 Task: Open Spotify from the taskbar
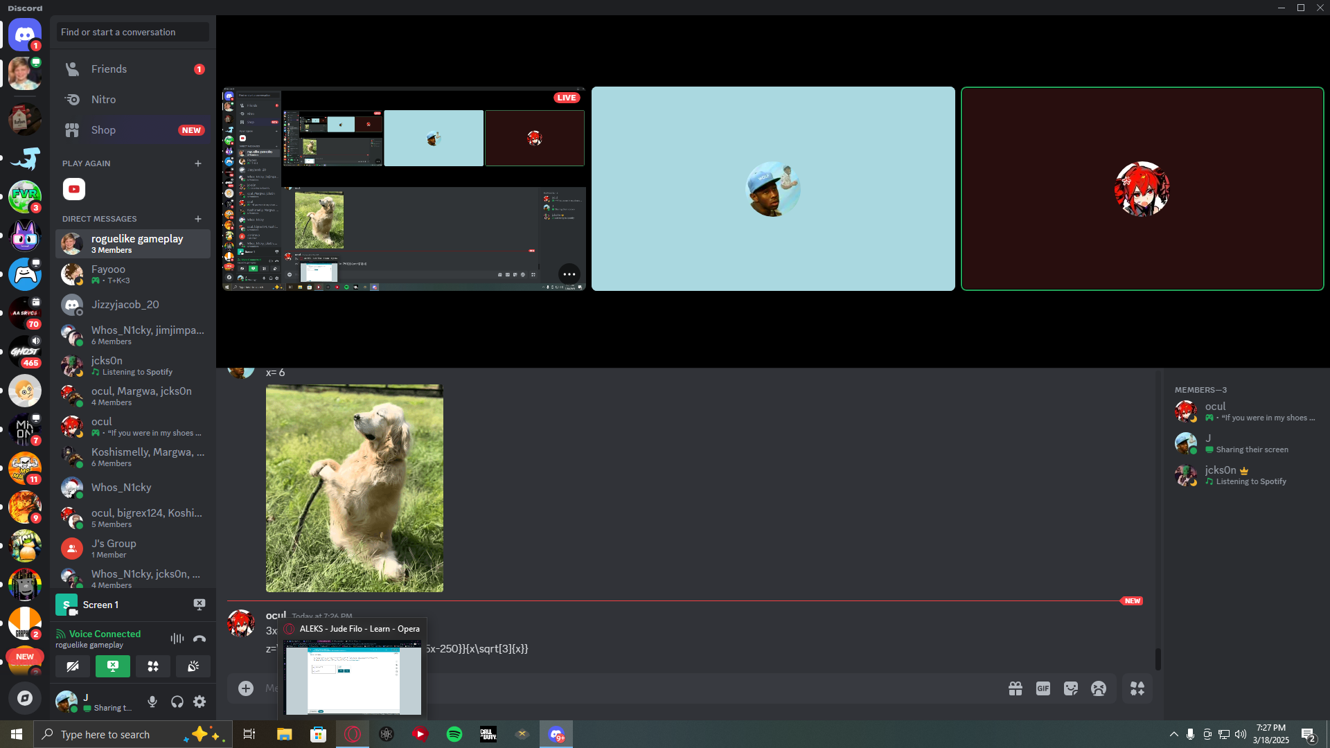(454, 734)
